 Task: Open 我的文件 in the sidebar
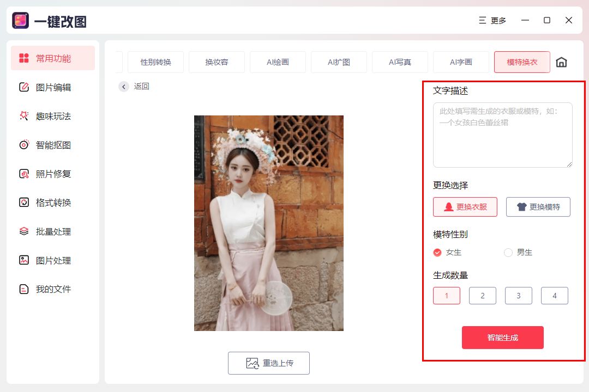(x=52, y=289)
